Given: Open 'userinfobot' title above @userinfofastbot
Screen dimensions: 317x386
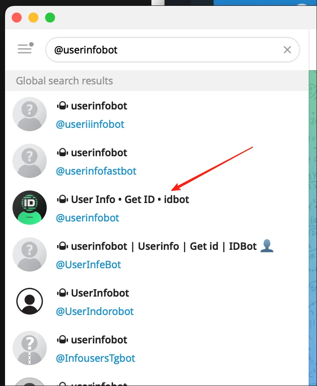Looking at the screenshot, I should [x=99, y=152].
